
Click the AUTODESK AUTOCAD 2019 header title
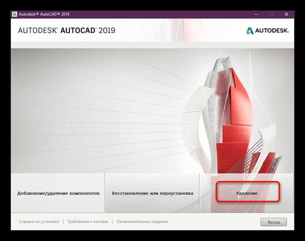pyautogui.click(x=67, y=30)
